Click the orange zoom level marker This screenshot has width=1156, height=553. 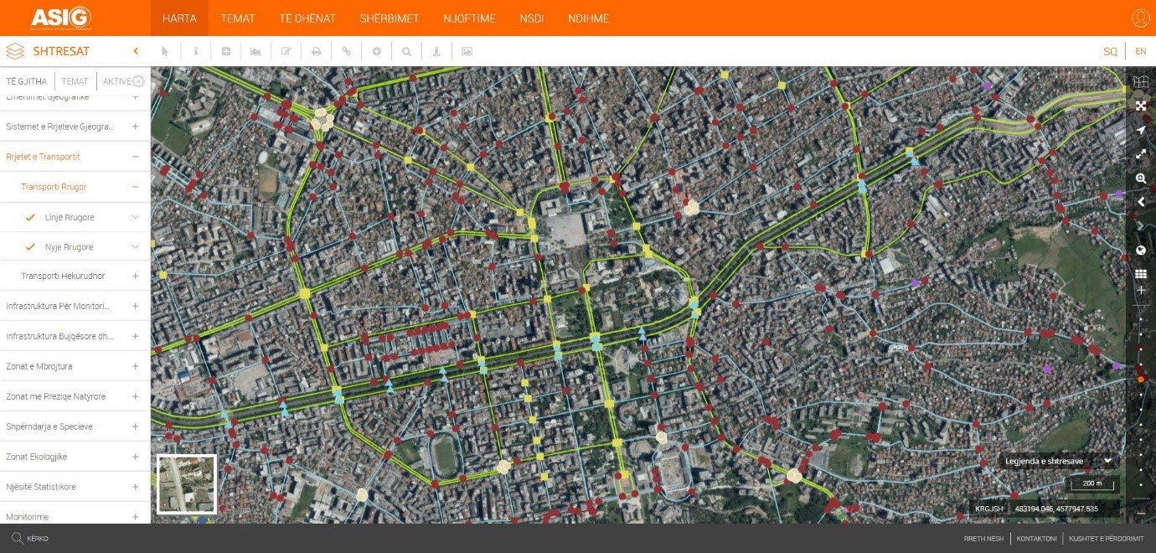pyautogui.click(x=1140, y=380)
